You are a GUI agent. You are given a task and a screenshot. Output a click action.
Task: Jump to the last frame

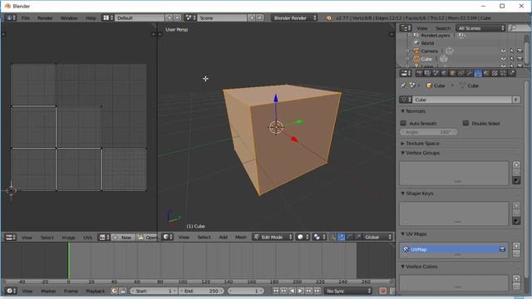(318, 291)
